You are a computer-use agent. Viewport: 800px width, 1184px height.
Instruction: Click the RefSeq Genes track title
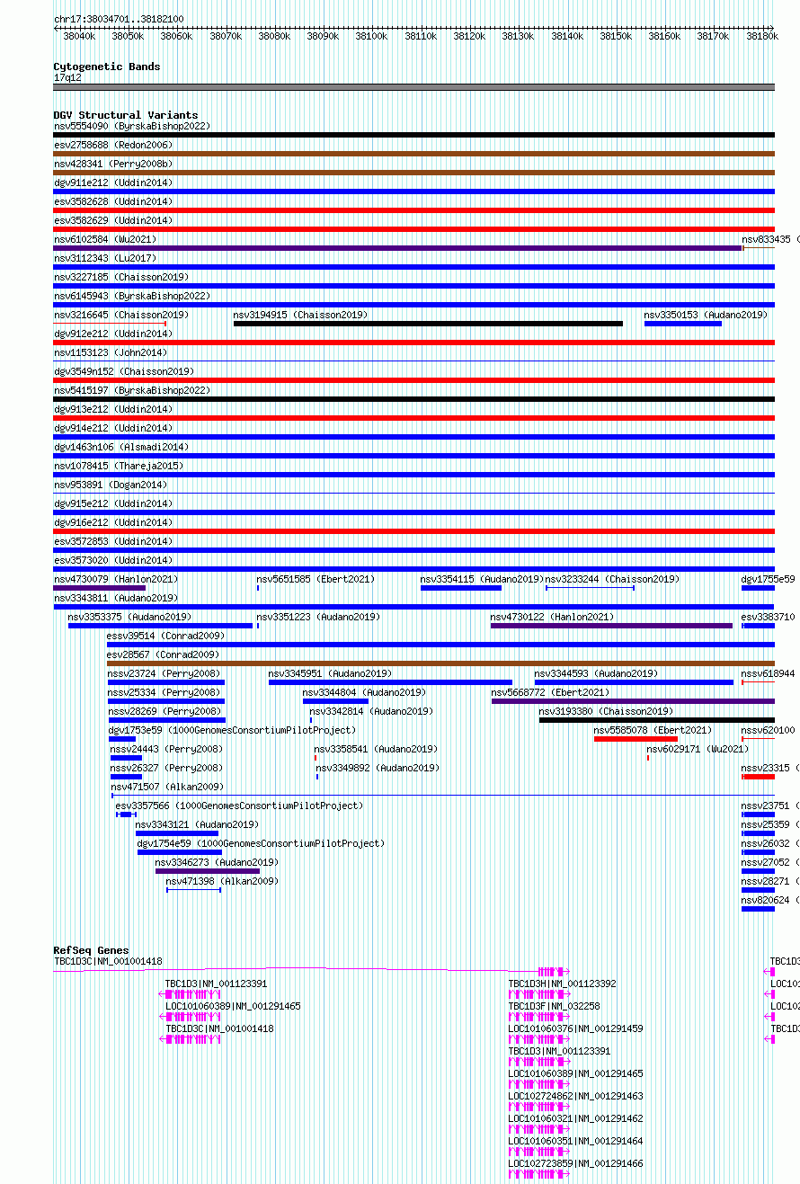[x=91, y=950]
